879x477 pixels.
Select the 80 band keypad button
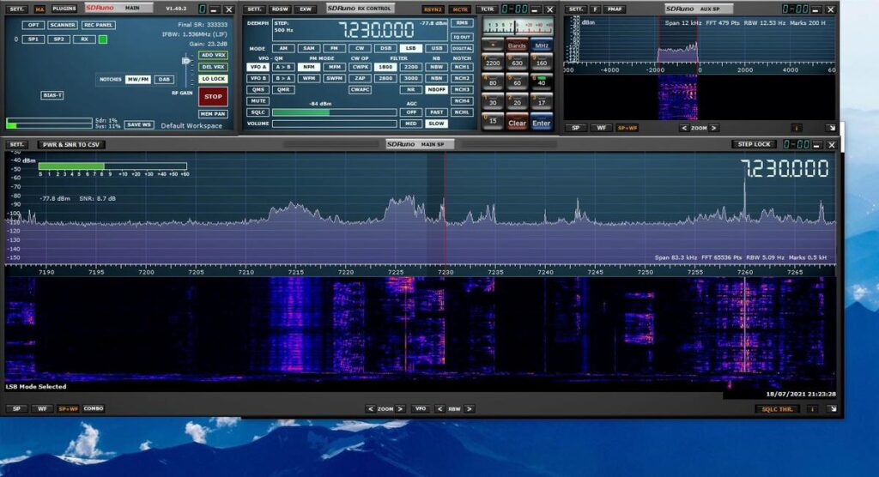coord(493,82)
